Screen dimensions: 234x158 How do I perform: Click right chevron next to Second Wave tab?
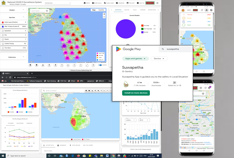[158, 10]
